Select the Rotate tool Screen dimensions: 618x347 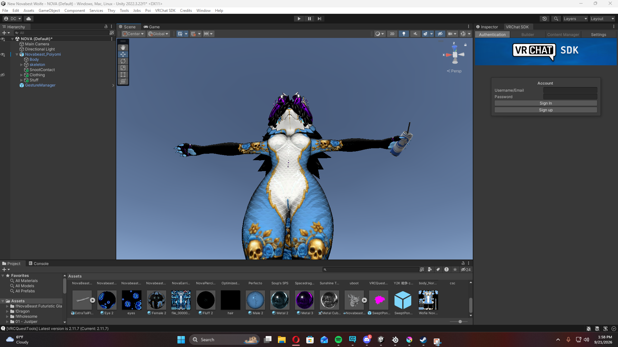coord(123,61)
